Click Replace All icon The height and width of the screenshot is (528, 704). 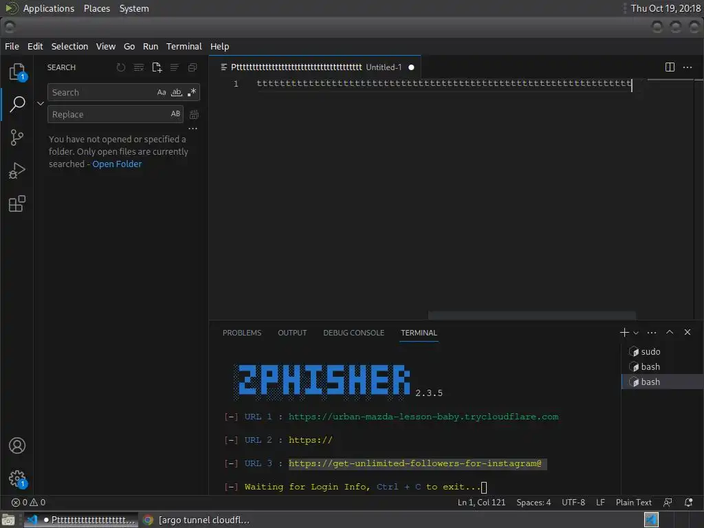[194, 115]
